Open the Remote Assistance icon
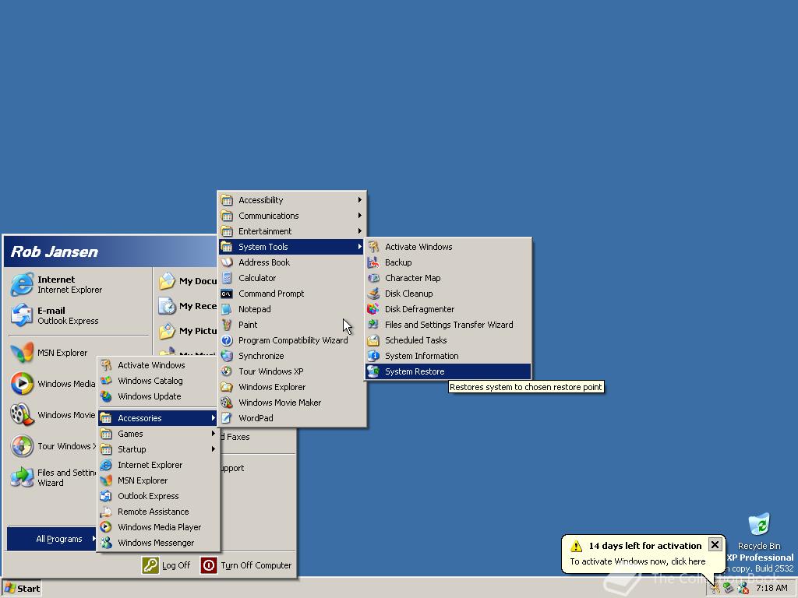 (106, 512)
